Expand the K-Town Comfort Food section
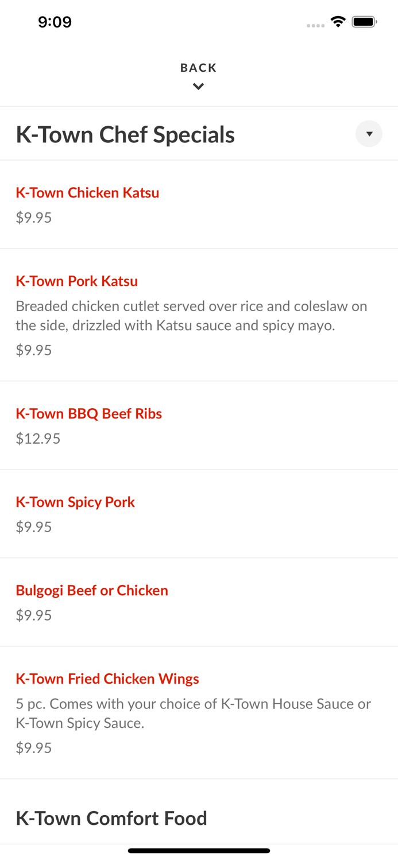The width and height of the screenshot is (398, 861). tap(111, 818)
